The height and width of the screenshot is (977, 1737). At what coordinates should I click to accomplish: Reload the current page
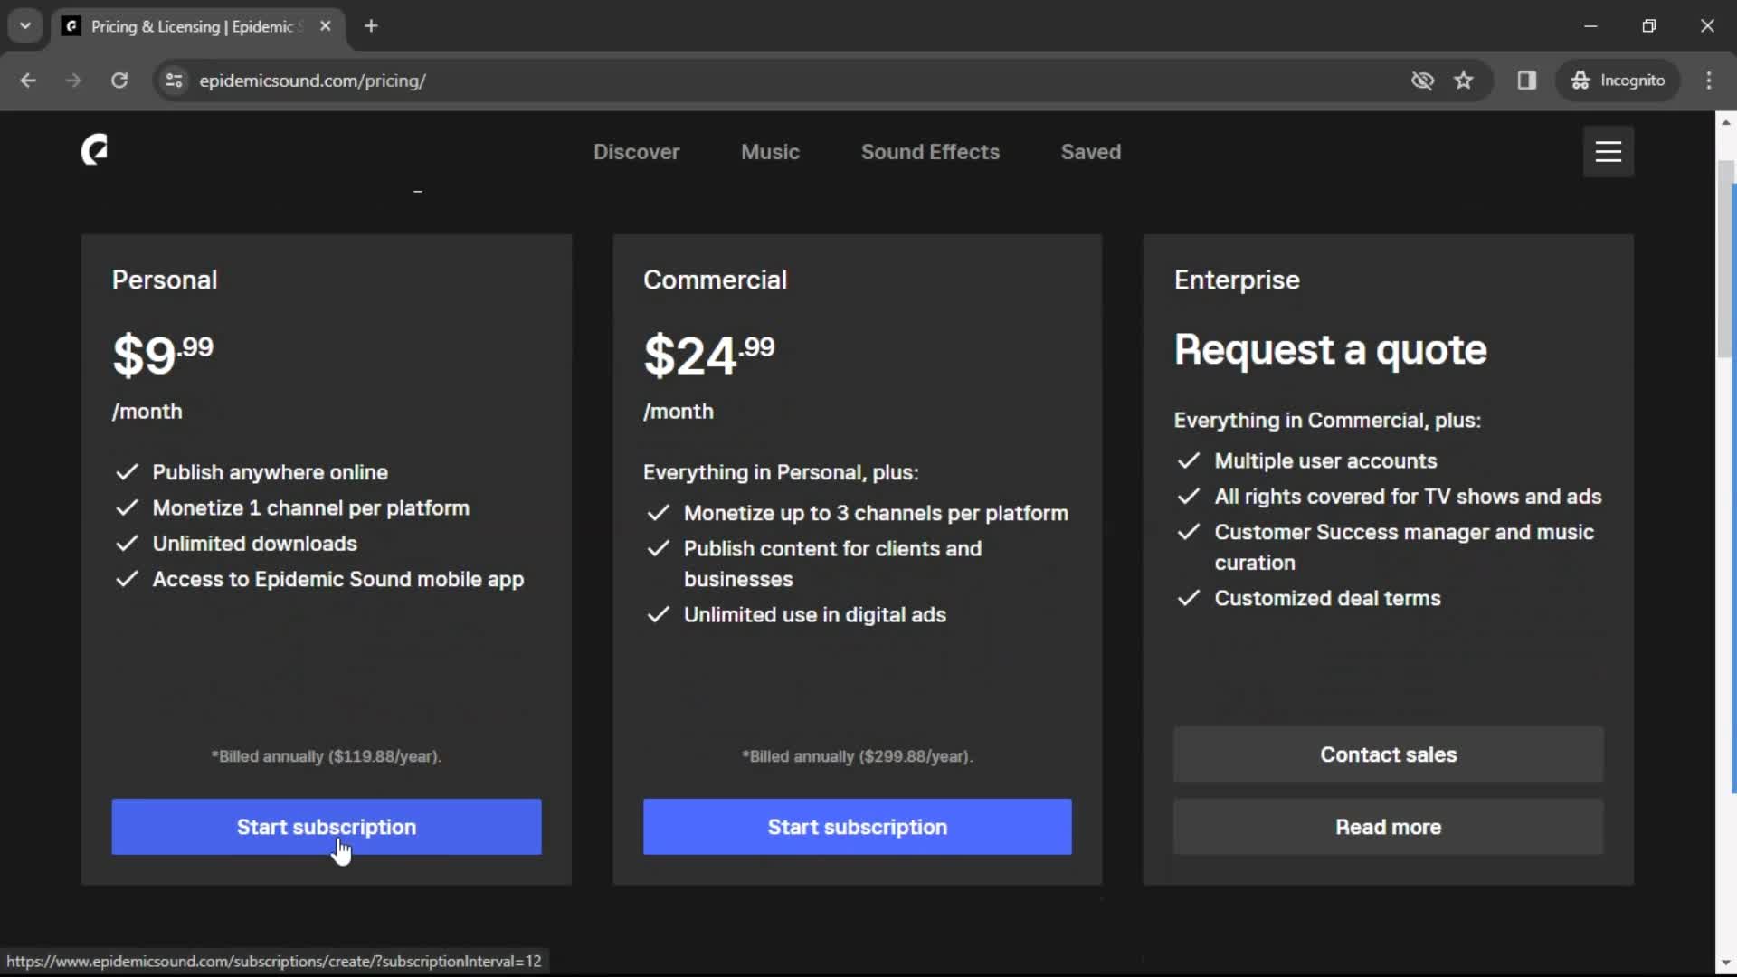tap(119, 81)
